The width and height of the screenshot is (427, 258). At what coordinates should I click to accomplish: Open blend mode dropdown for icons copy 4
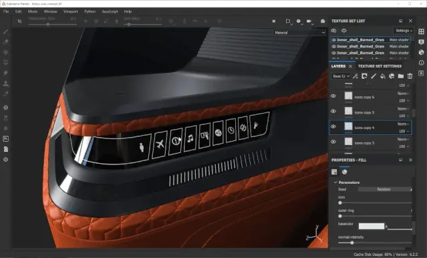point(403,124)
